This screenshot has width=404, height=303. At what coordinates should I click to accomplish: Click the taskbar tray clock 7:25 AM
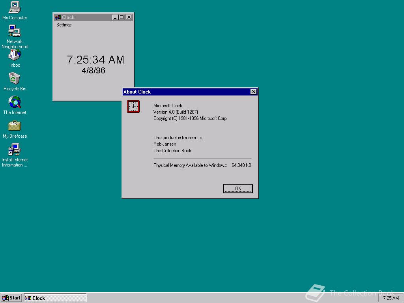(391, 298)
